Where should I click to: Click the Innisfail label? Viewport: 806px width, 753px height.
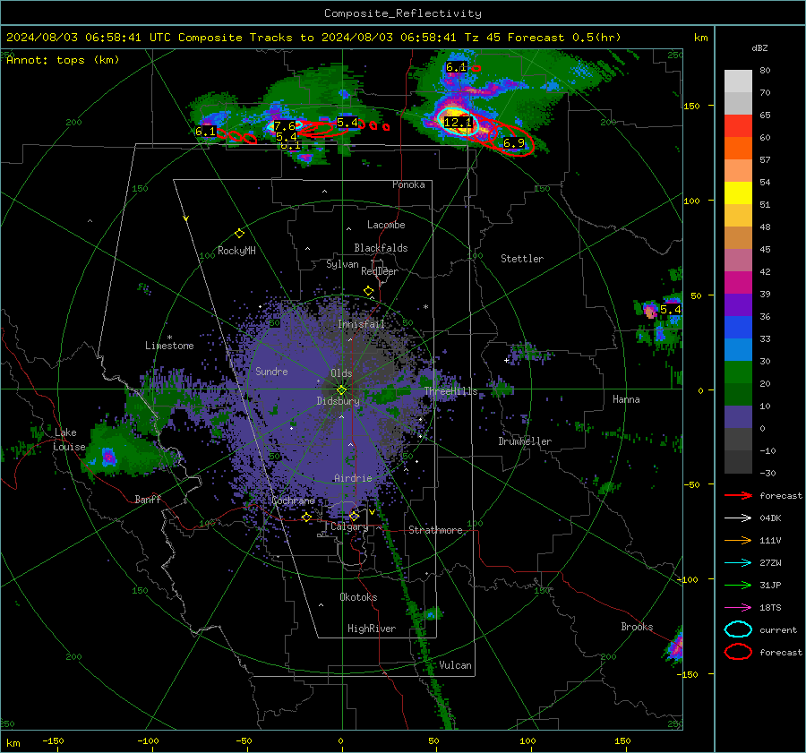pyautogui.click(x=361, y=324)
